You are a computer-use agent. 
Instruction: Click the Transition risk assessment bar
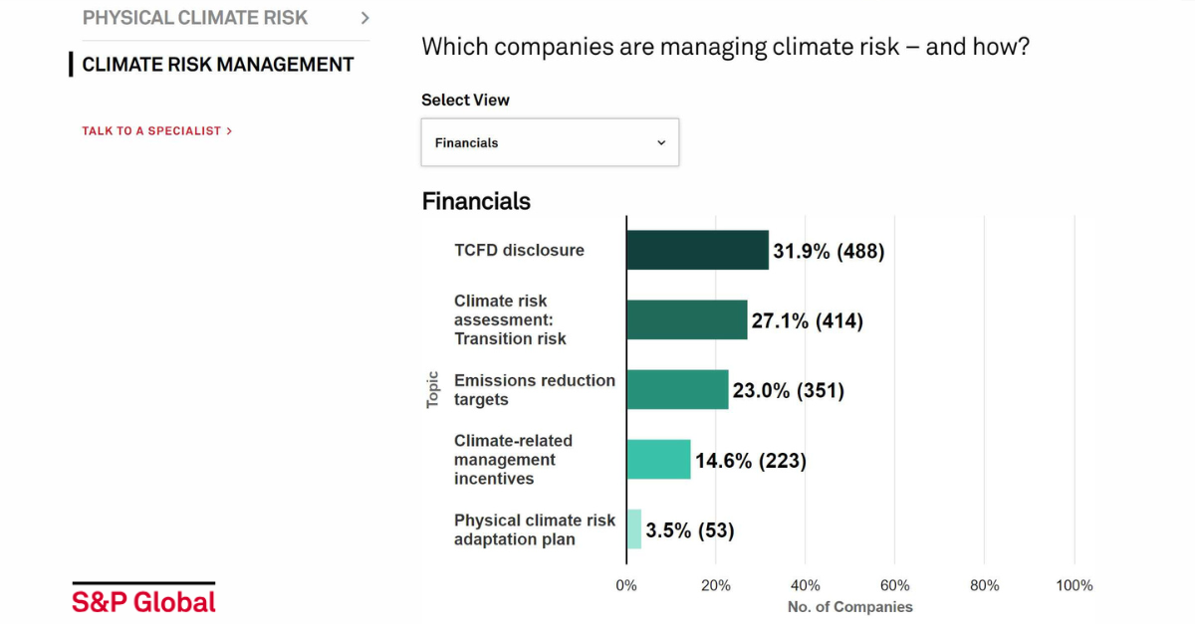(x=686, y=319)
